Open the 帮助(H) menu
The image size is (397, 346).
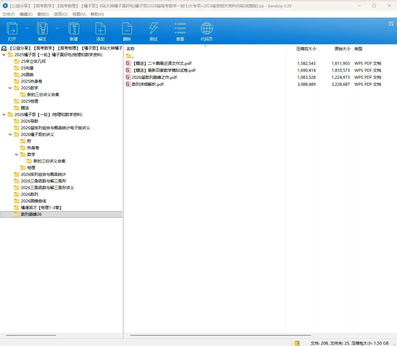point(97,14)
